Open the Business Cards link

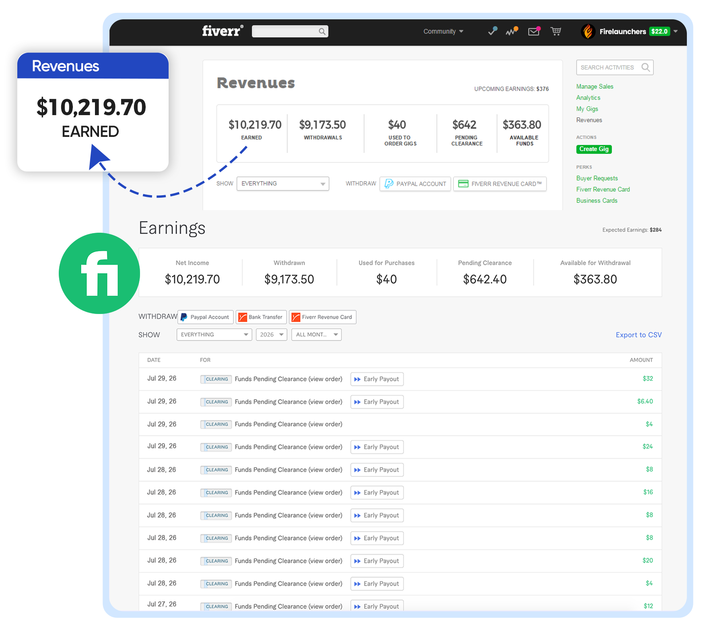(597, 201)
